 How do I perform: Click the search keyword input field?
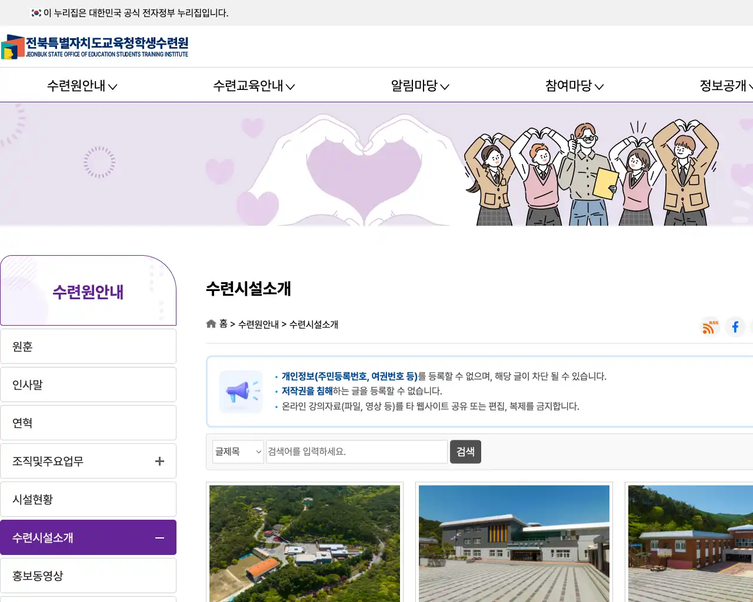tap(356, 451)
